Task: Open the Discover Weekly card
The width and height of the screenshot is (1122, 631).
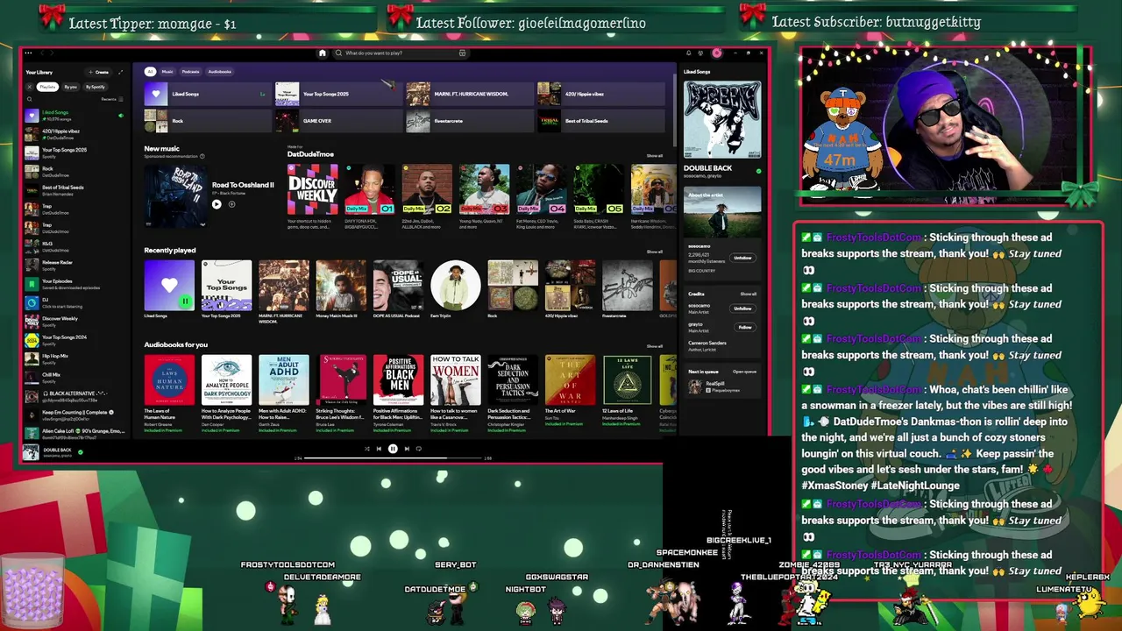Action: click(x=313, y=197)
